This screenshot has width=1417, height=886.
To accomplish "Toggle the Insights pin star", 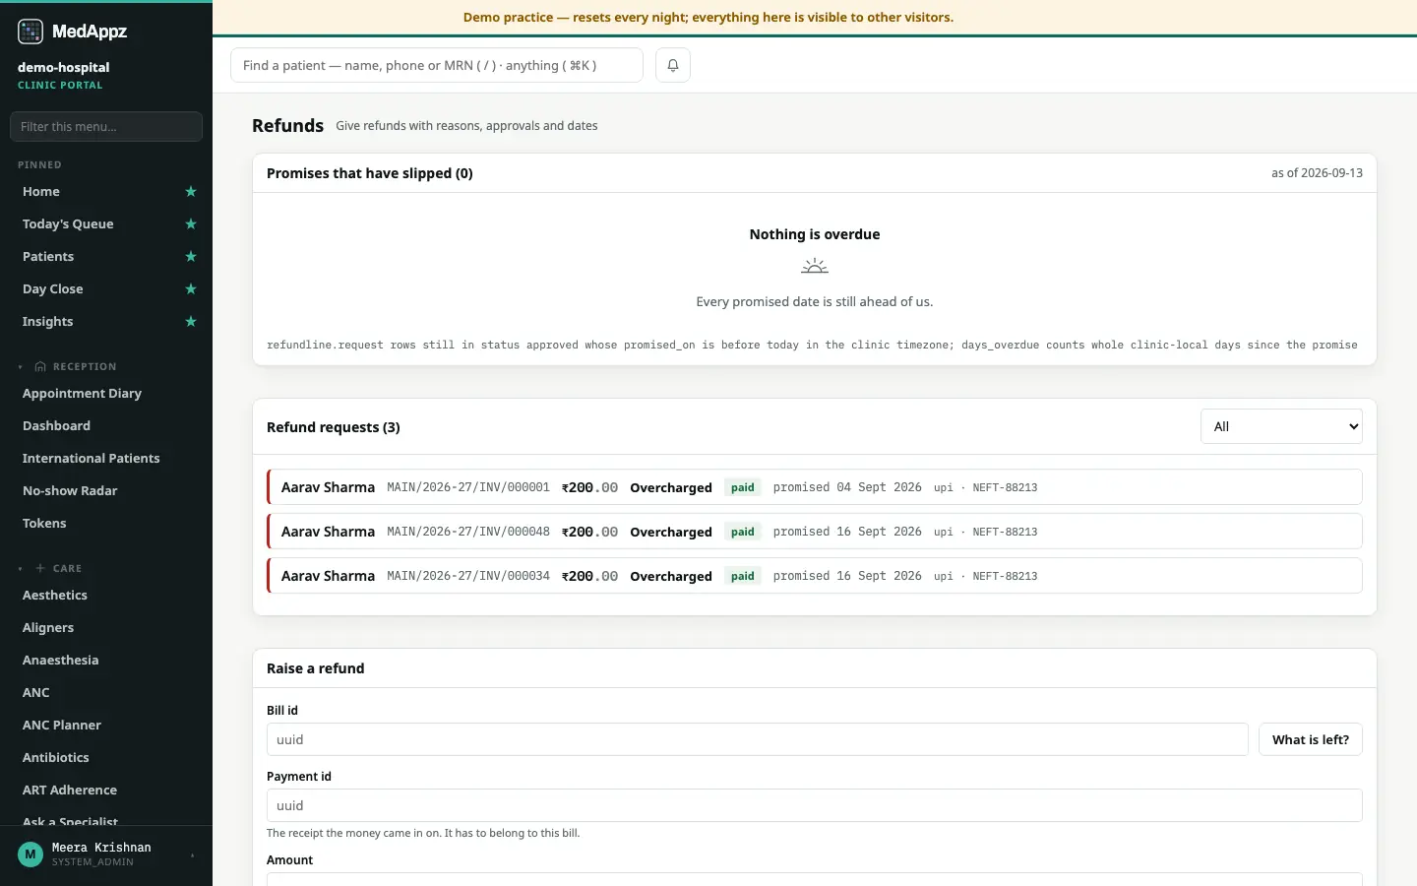I will [191, 322].
